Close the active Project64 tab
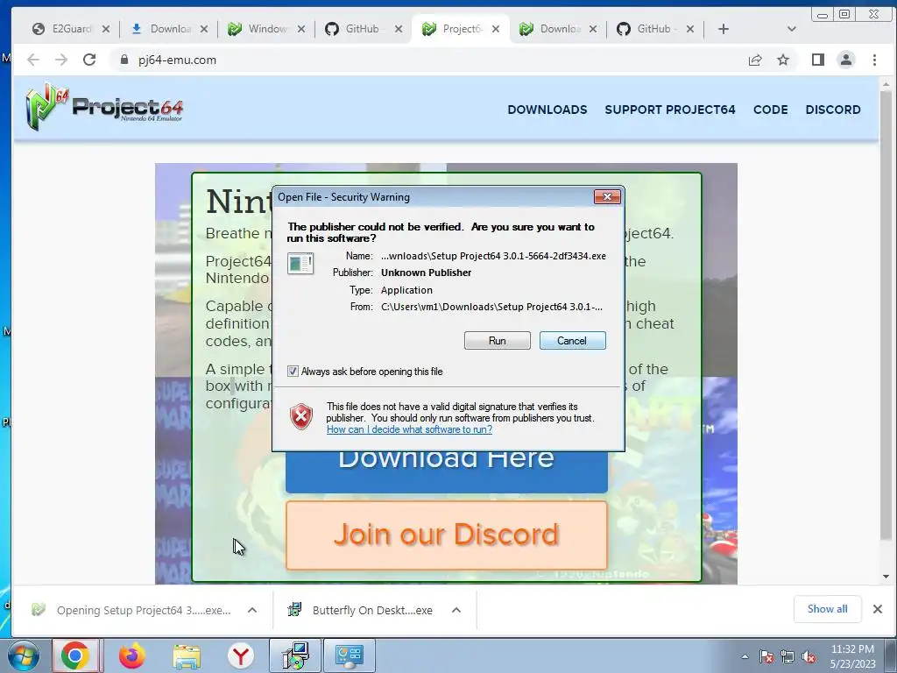Image resolution: width=897 pixels, height=673 pixels. tap(496, 29)
